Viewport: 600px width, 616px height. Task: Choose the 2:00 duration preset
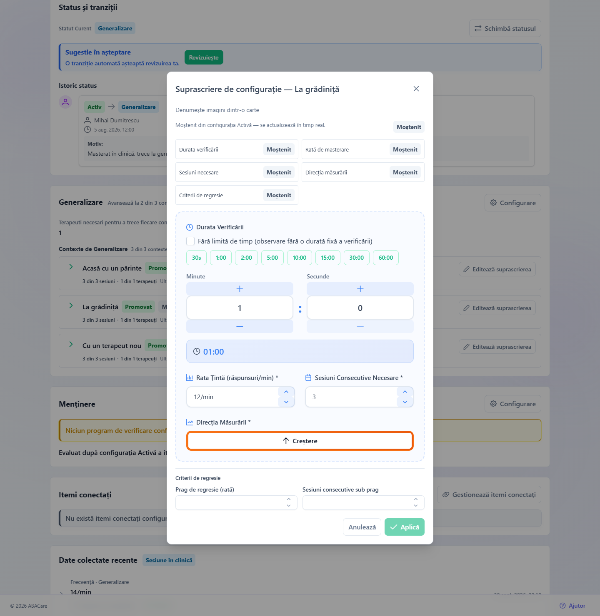tap(246, 258)
